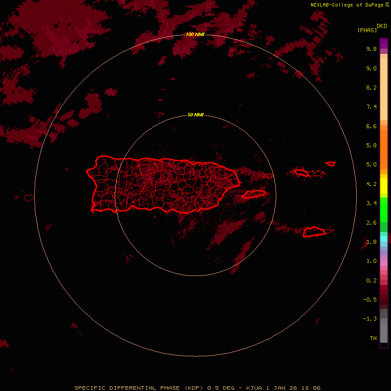Click the (KDP) abbreviation in the caption
The height and width of the screenshot is (391, 391).
(x=193, y=388)
